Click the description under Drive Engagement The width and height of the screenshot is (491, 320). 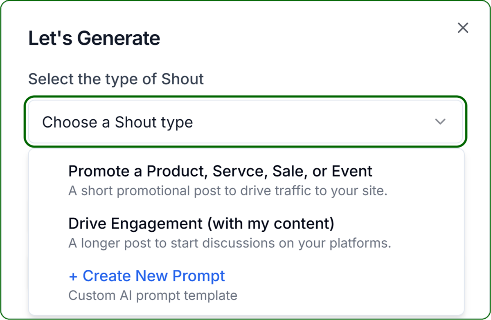(230, 243)
